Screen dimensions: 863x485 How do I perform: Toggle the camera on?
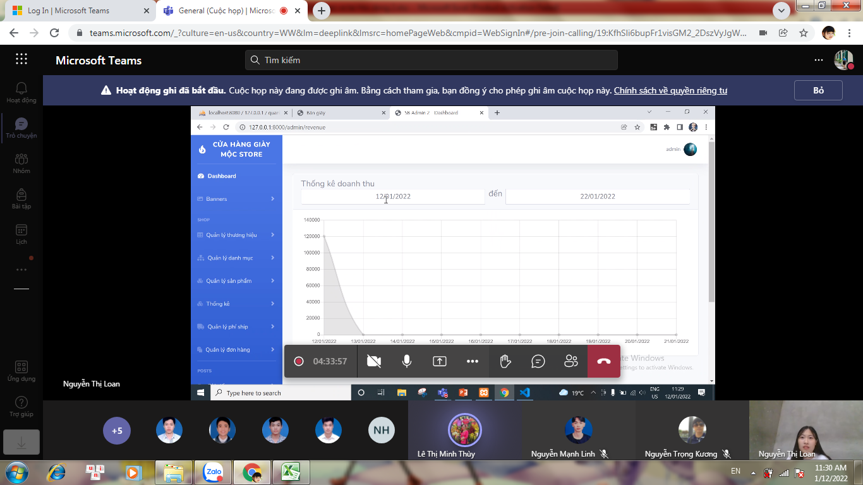374,361
